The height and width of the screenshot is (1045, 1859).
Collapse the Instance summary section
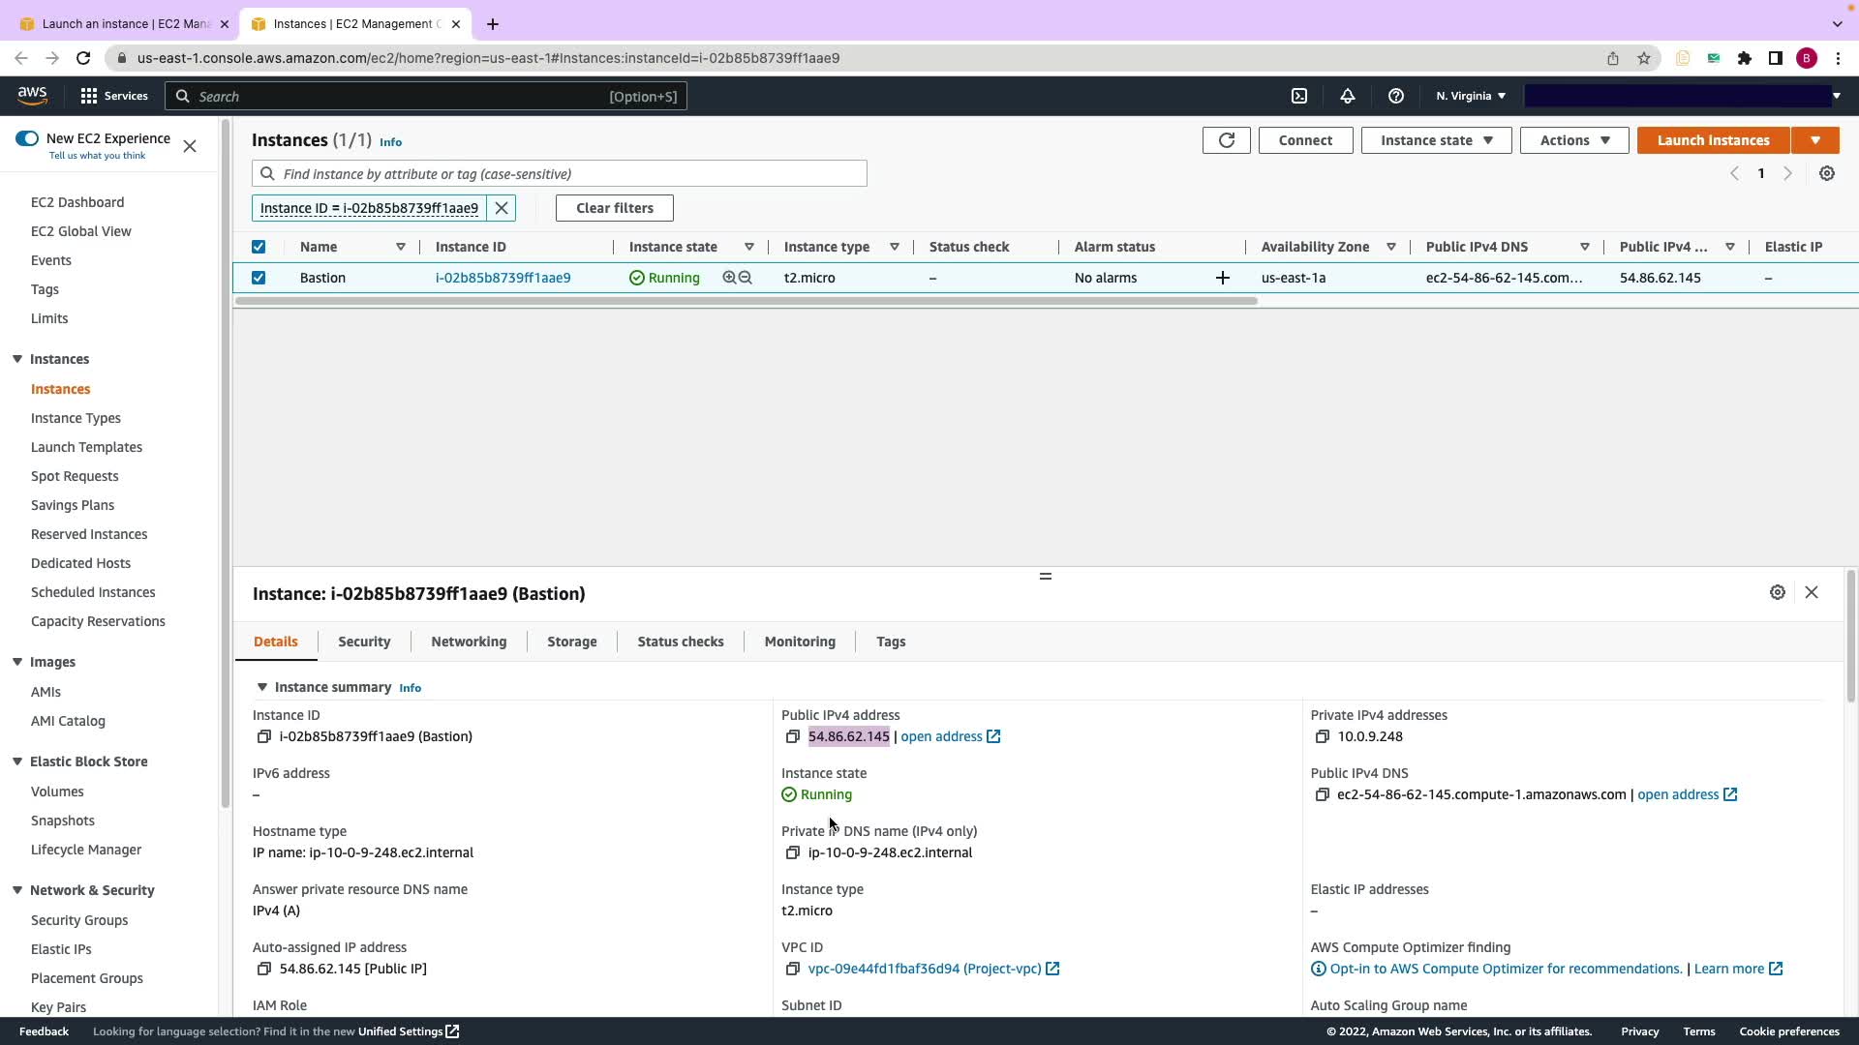coord(261,687)
